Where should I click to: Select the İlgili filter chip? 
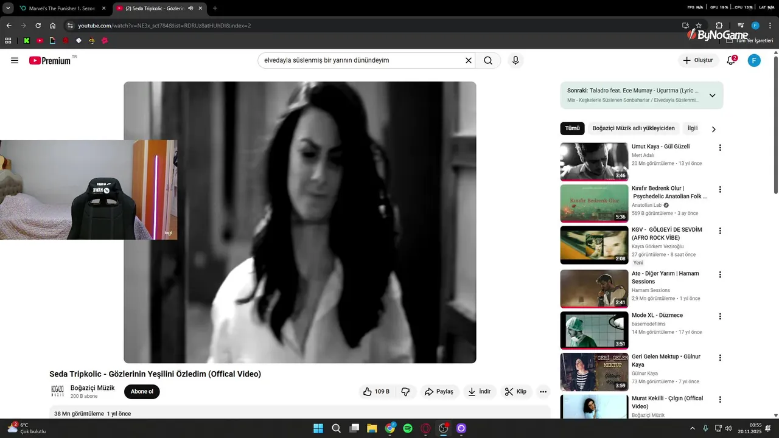(693, 128)
